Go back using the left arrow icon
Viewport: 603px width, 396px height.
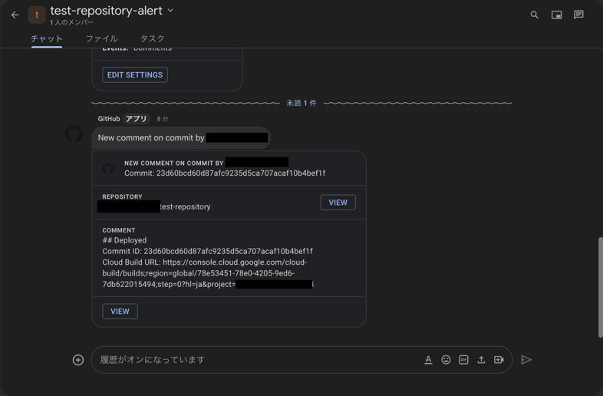click(x=15, y=15)
